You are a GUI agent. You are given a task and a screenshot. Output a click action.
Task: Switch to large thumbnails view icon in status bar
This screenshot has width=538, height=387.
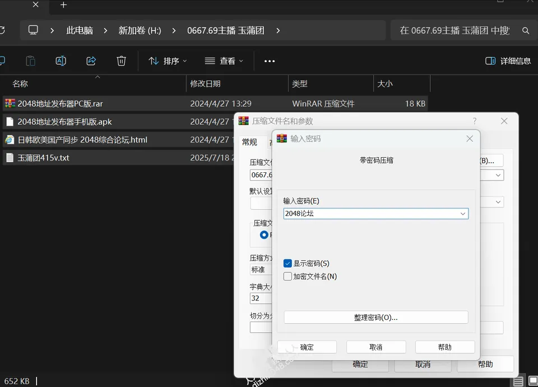pos(533,381)
